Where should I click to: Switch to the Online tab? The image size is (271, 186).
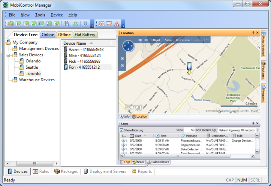pos(48,35)
